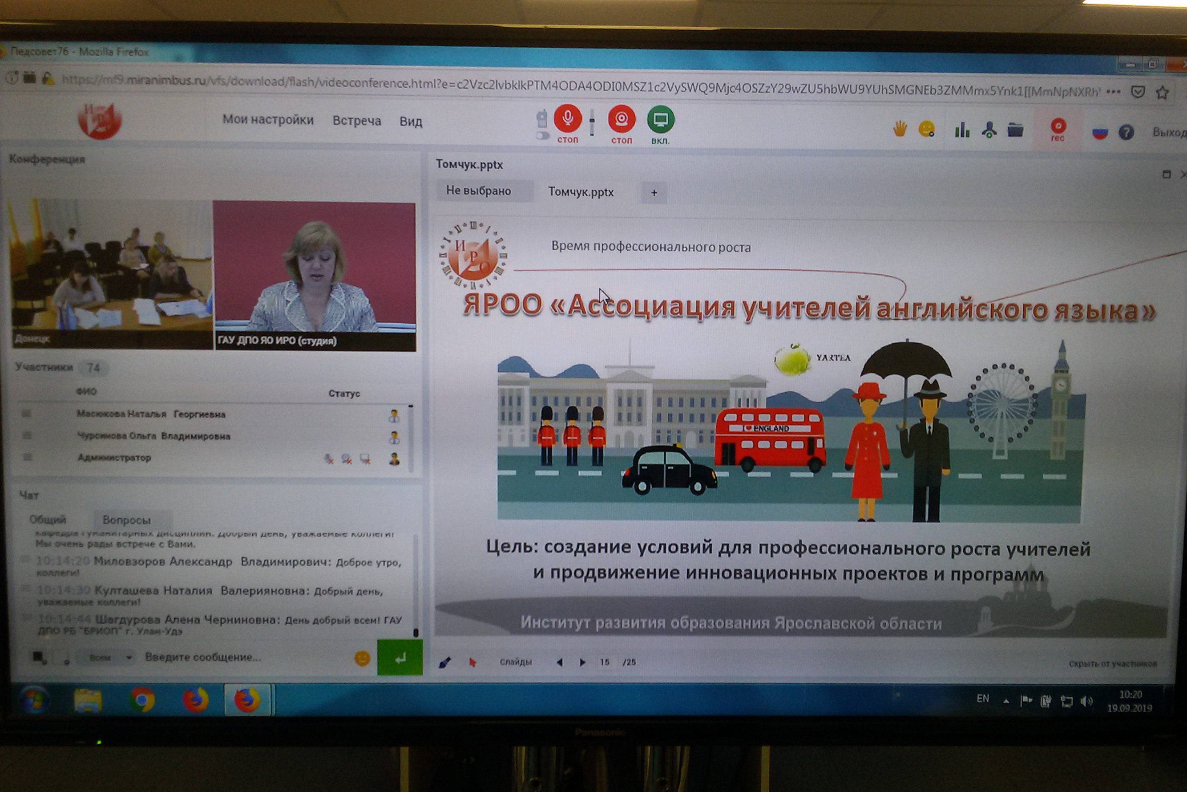1187x792 pixels.
Task: Toggle Администратор's disabled screen share icon
Action: click(x=364, y=459)
